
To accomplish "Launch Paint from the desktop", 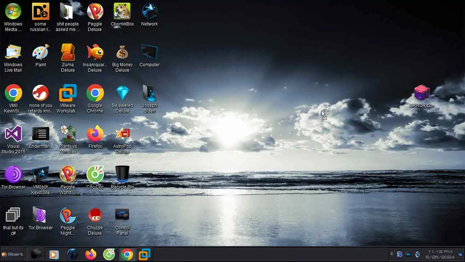I will pos(41,55).
